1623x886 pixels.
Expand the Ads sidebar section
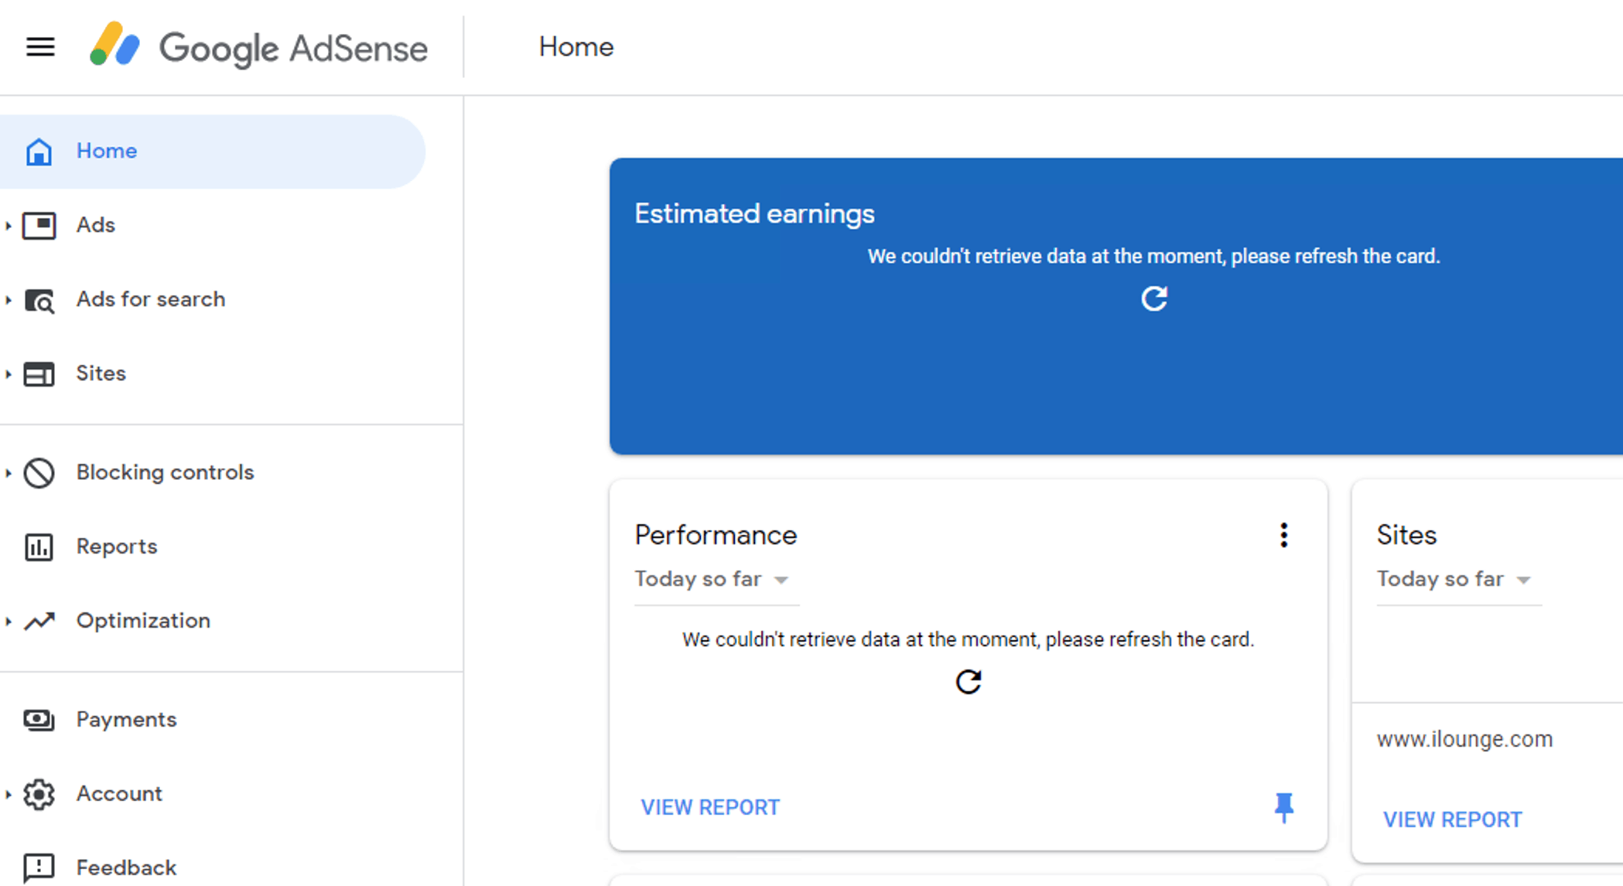click(9, 226)
